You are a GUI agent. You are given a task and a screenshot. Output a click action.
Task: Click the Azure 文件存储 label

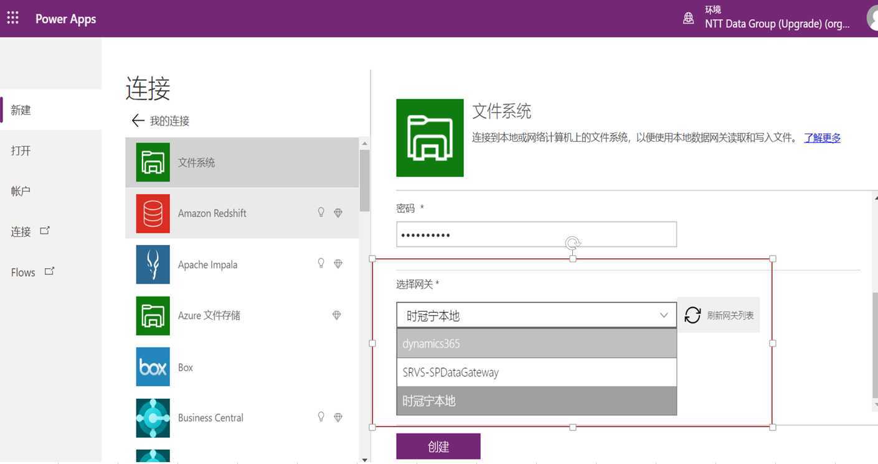pyautogui.click(x=209, y=315)
